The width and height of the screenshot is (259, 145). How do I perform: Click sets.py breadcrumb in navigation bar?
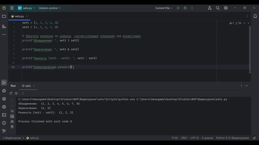pyautogui.click(x=32, y=138)
